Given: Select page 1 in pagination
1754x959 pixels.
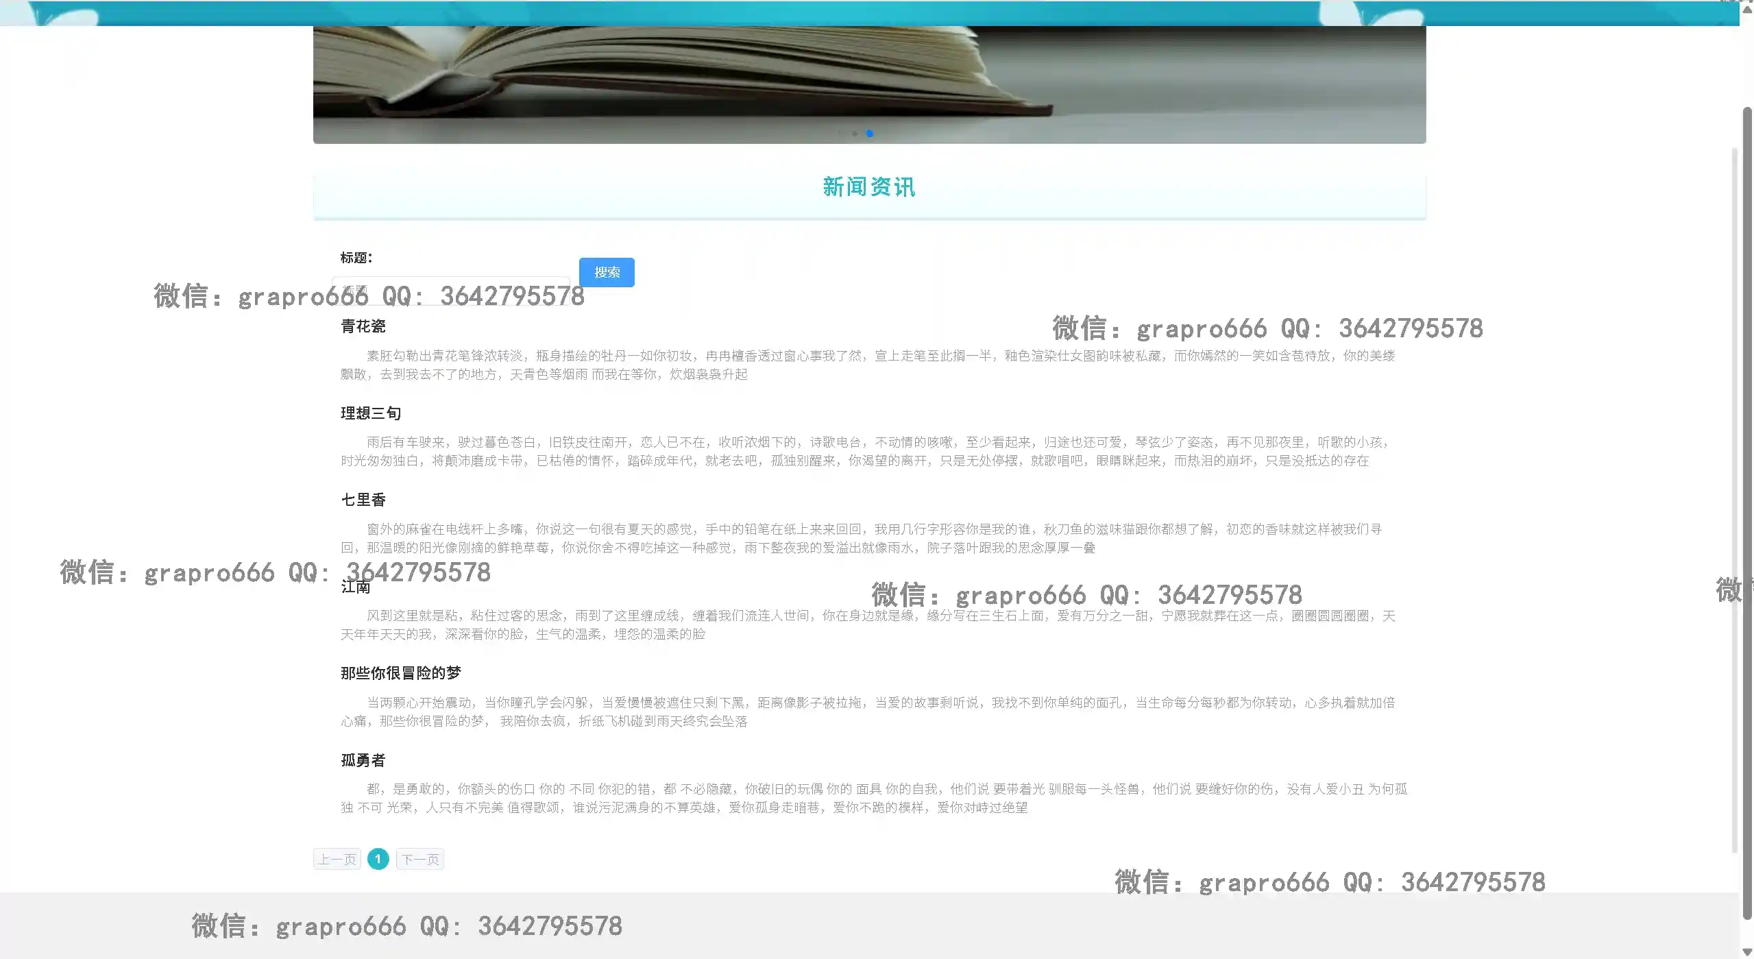Looking at the screenshot, I should 378,859.
